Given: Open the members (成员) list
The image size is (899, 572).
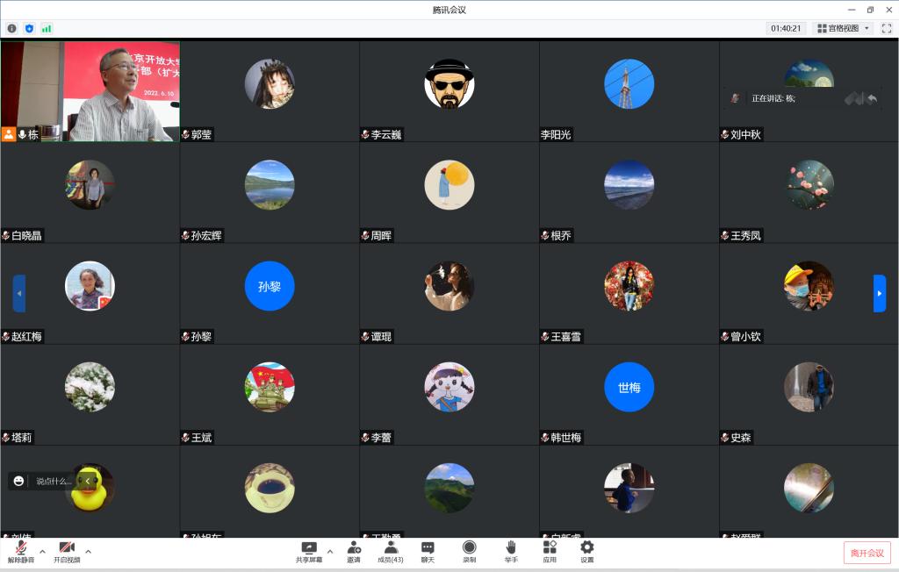Looking at the screenshot, I should point(391,551).
